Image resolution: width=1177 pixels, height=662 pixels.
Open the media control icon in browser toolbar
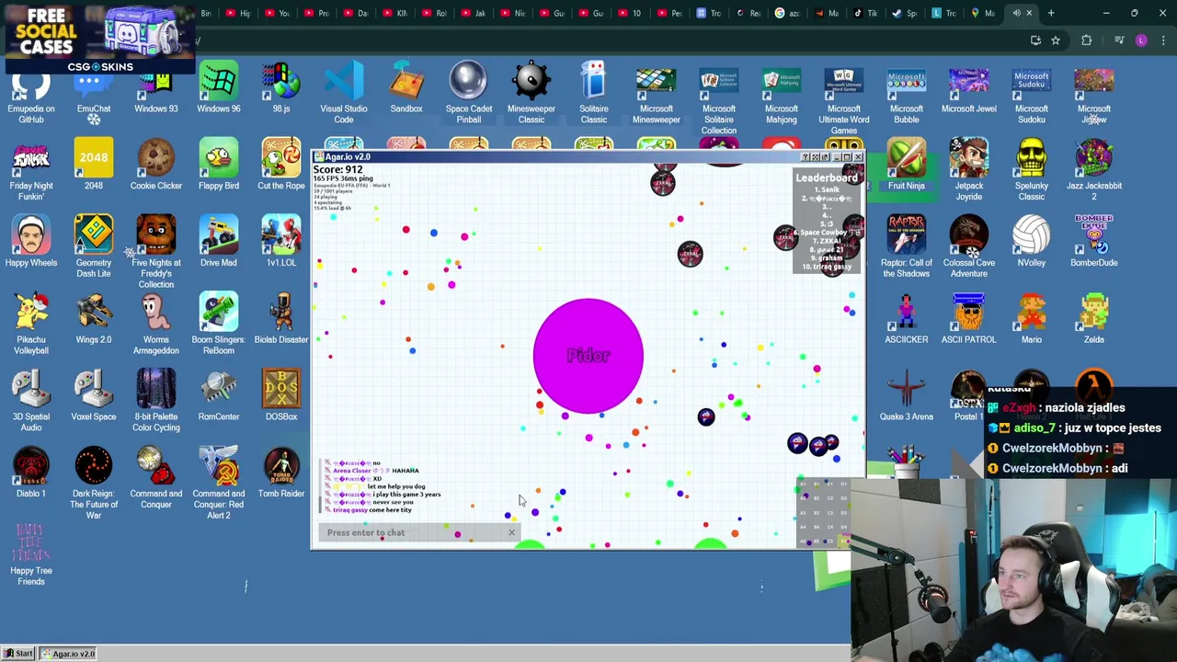1119,40
